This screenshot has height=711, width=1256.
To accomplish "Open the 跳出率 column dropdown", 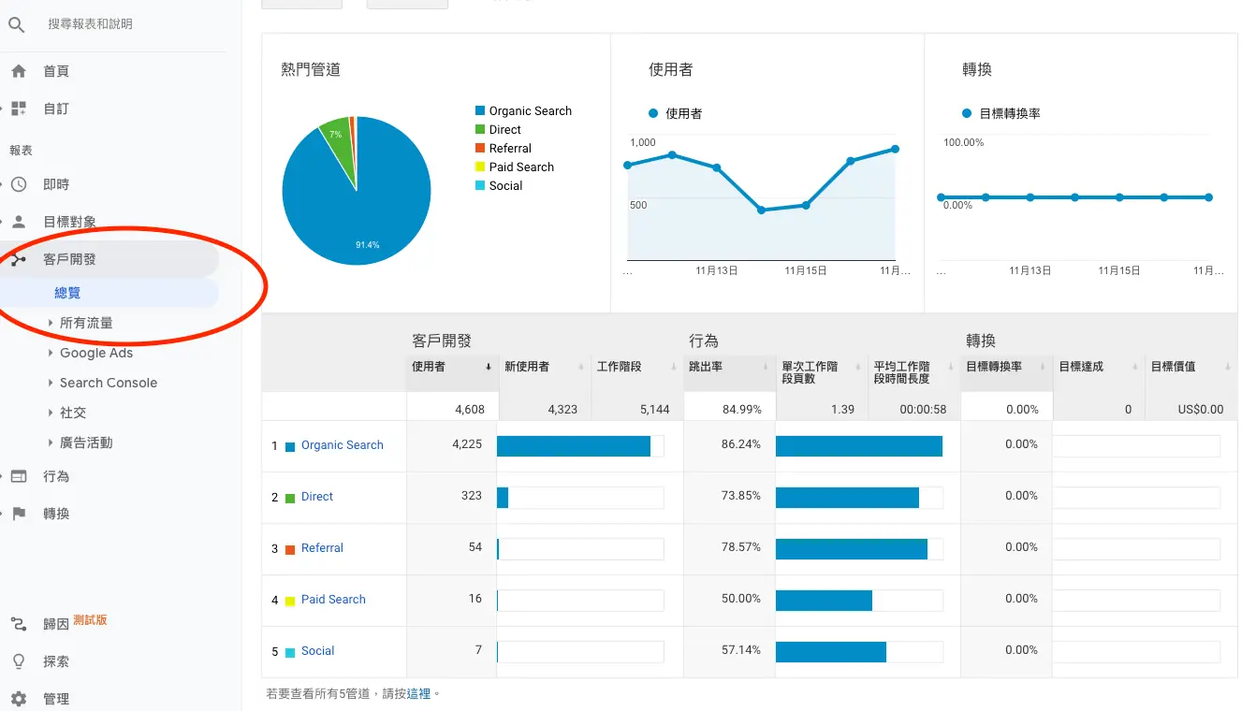I will tap(767, 367).
